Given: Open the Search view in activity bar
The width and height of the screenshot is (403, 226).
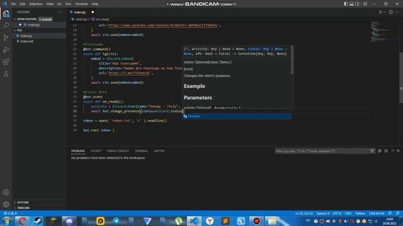Looking at the screenshot, I should (x=6, y=25).
